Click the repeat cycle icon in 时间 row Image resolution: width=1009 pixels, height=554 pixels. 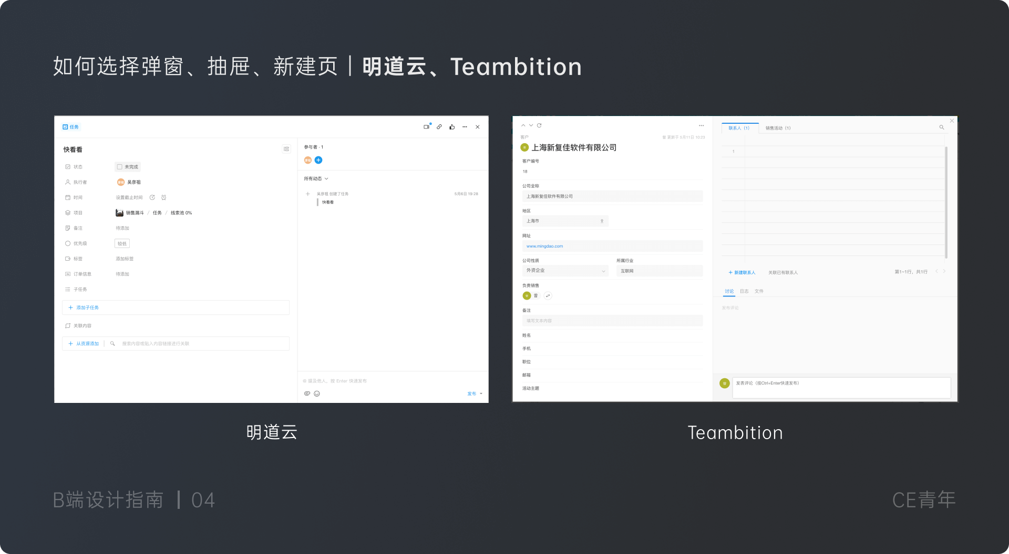[x=152, y=198]
